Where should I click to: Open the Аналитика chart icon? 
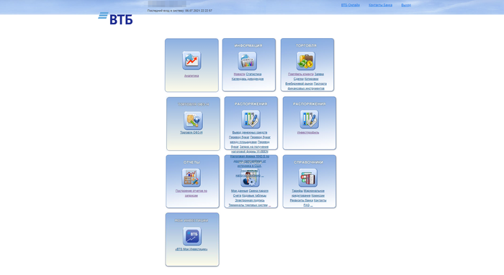point(192,60)
